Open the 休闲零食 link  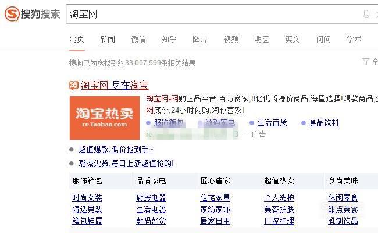pos(343,197)
